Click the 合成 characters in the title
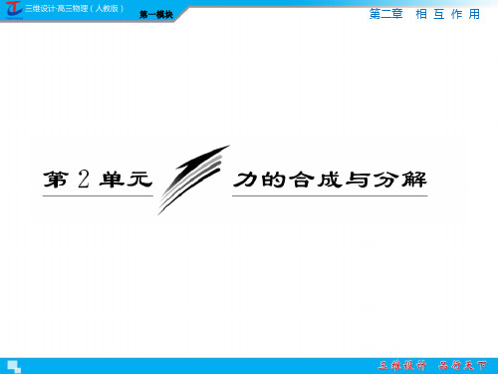498x374 pixels. (316, 180)
